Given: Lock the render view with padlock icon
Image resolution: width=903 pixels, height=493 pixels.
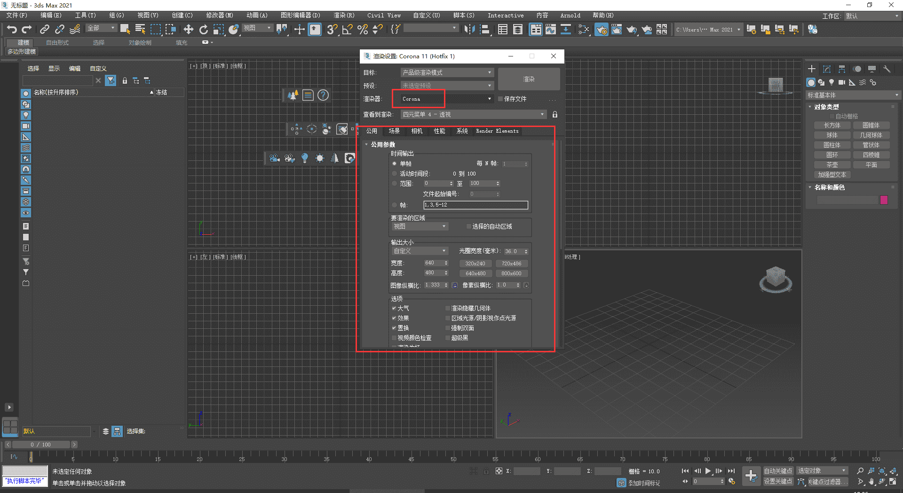Looking at the screenshot, I should (x=555, y=114).
